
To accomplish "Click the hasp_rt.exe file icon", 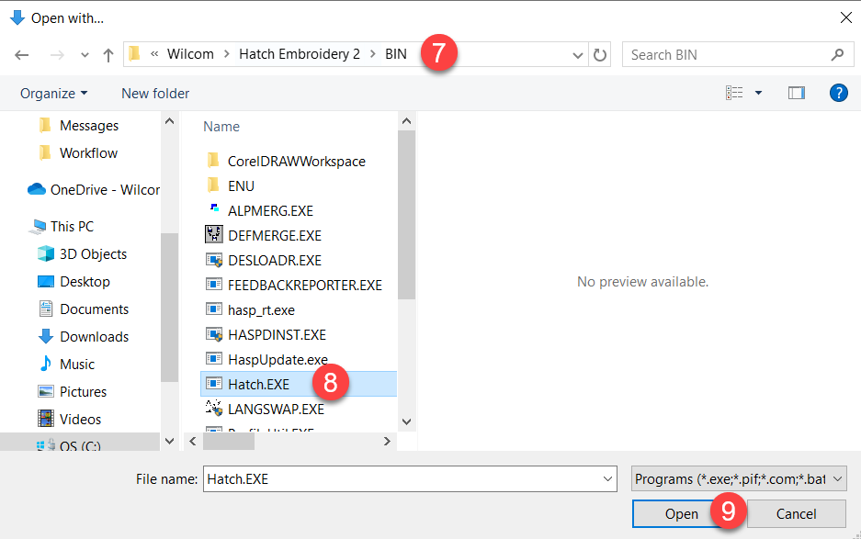I will pyautogui.click(x=213, y=309).
